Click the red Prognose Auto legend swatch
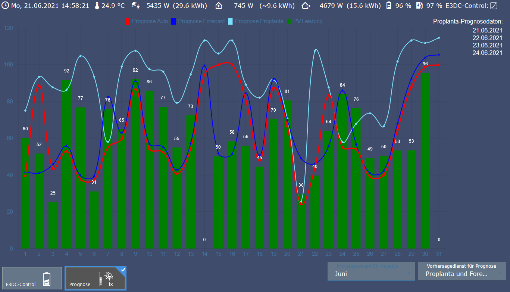The width and height of the screenshot is (510, 292). [x=127, y=21]
